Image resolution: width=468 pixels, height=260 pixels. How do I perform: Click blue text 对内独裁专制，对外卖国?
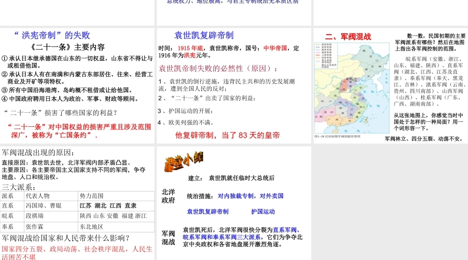[250, 196]
